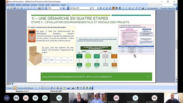Apply font color with the top toolbar A

click(143, 8)
